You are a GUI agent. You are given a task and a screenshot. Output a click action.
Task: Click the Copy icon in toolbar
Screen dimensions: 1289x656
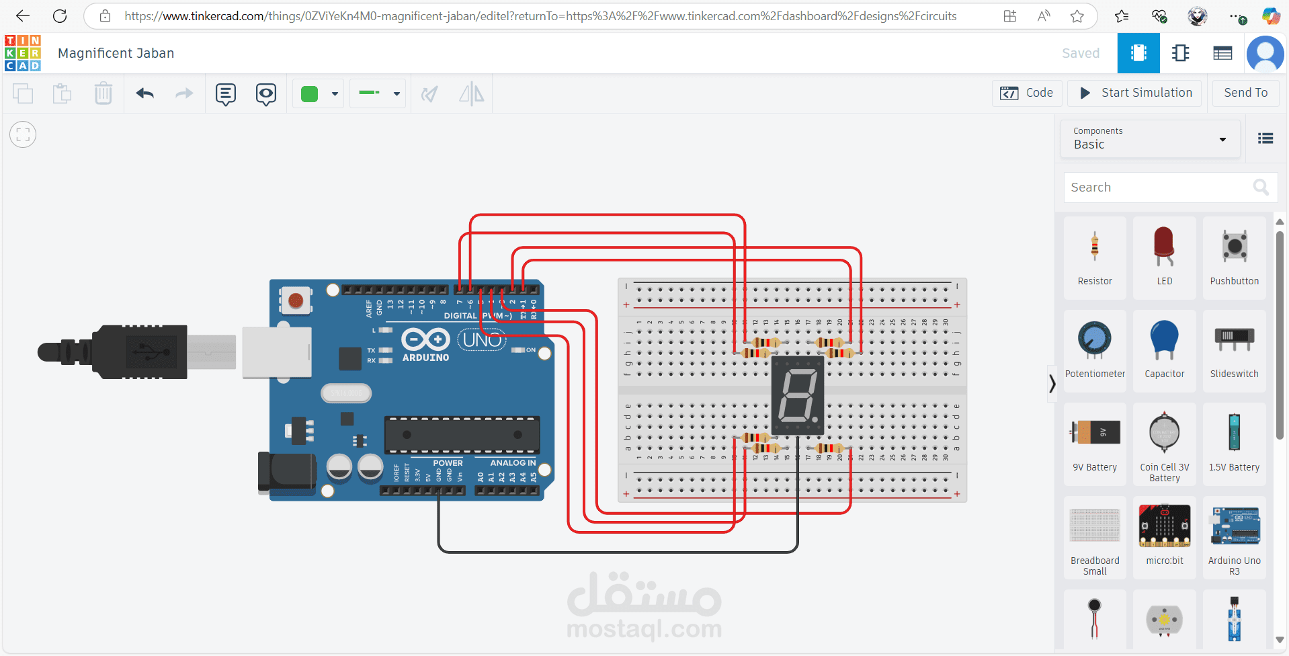click(23, 93)
